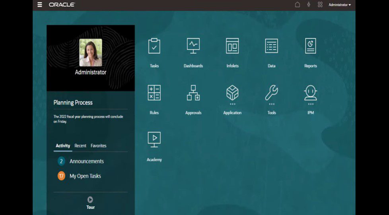Expand the Administrator user dropdown
The height and width of the screenshot is (215, 389).
tap(340, 5)
